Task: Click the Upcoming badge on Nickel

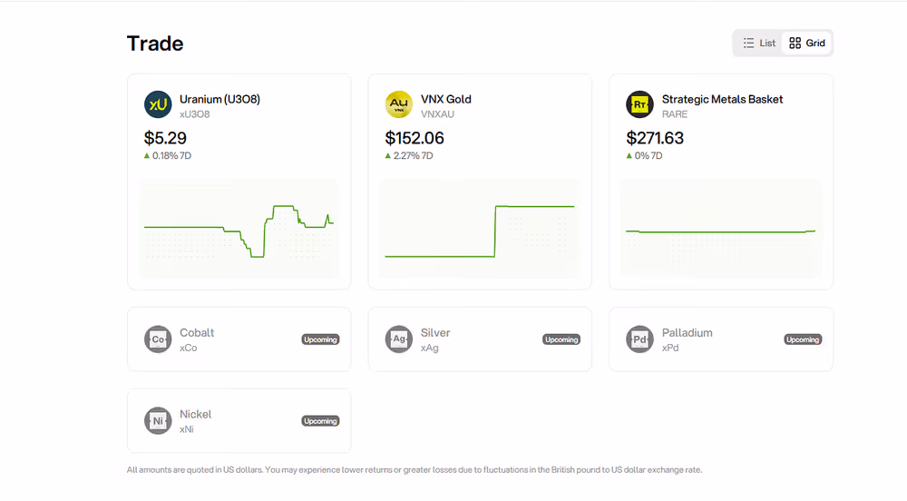Action: coord(320,421)
